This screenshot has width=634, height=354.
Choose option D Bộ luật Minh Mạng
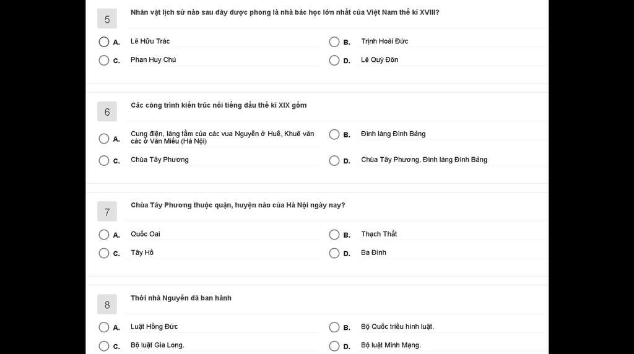pyautogui.click(x=334, y=346)
